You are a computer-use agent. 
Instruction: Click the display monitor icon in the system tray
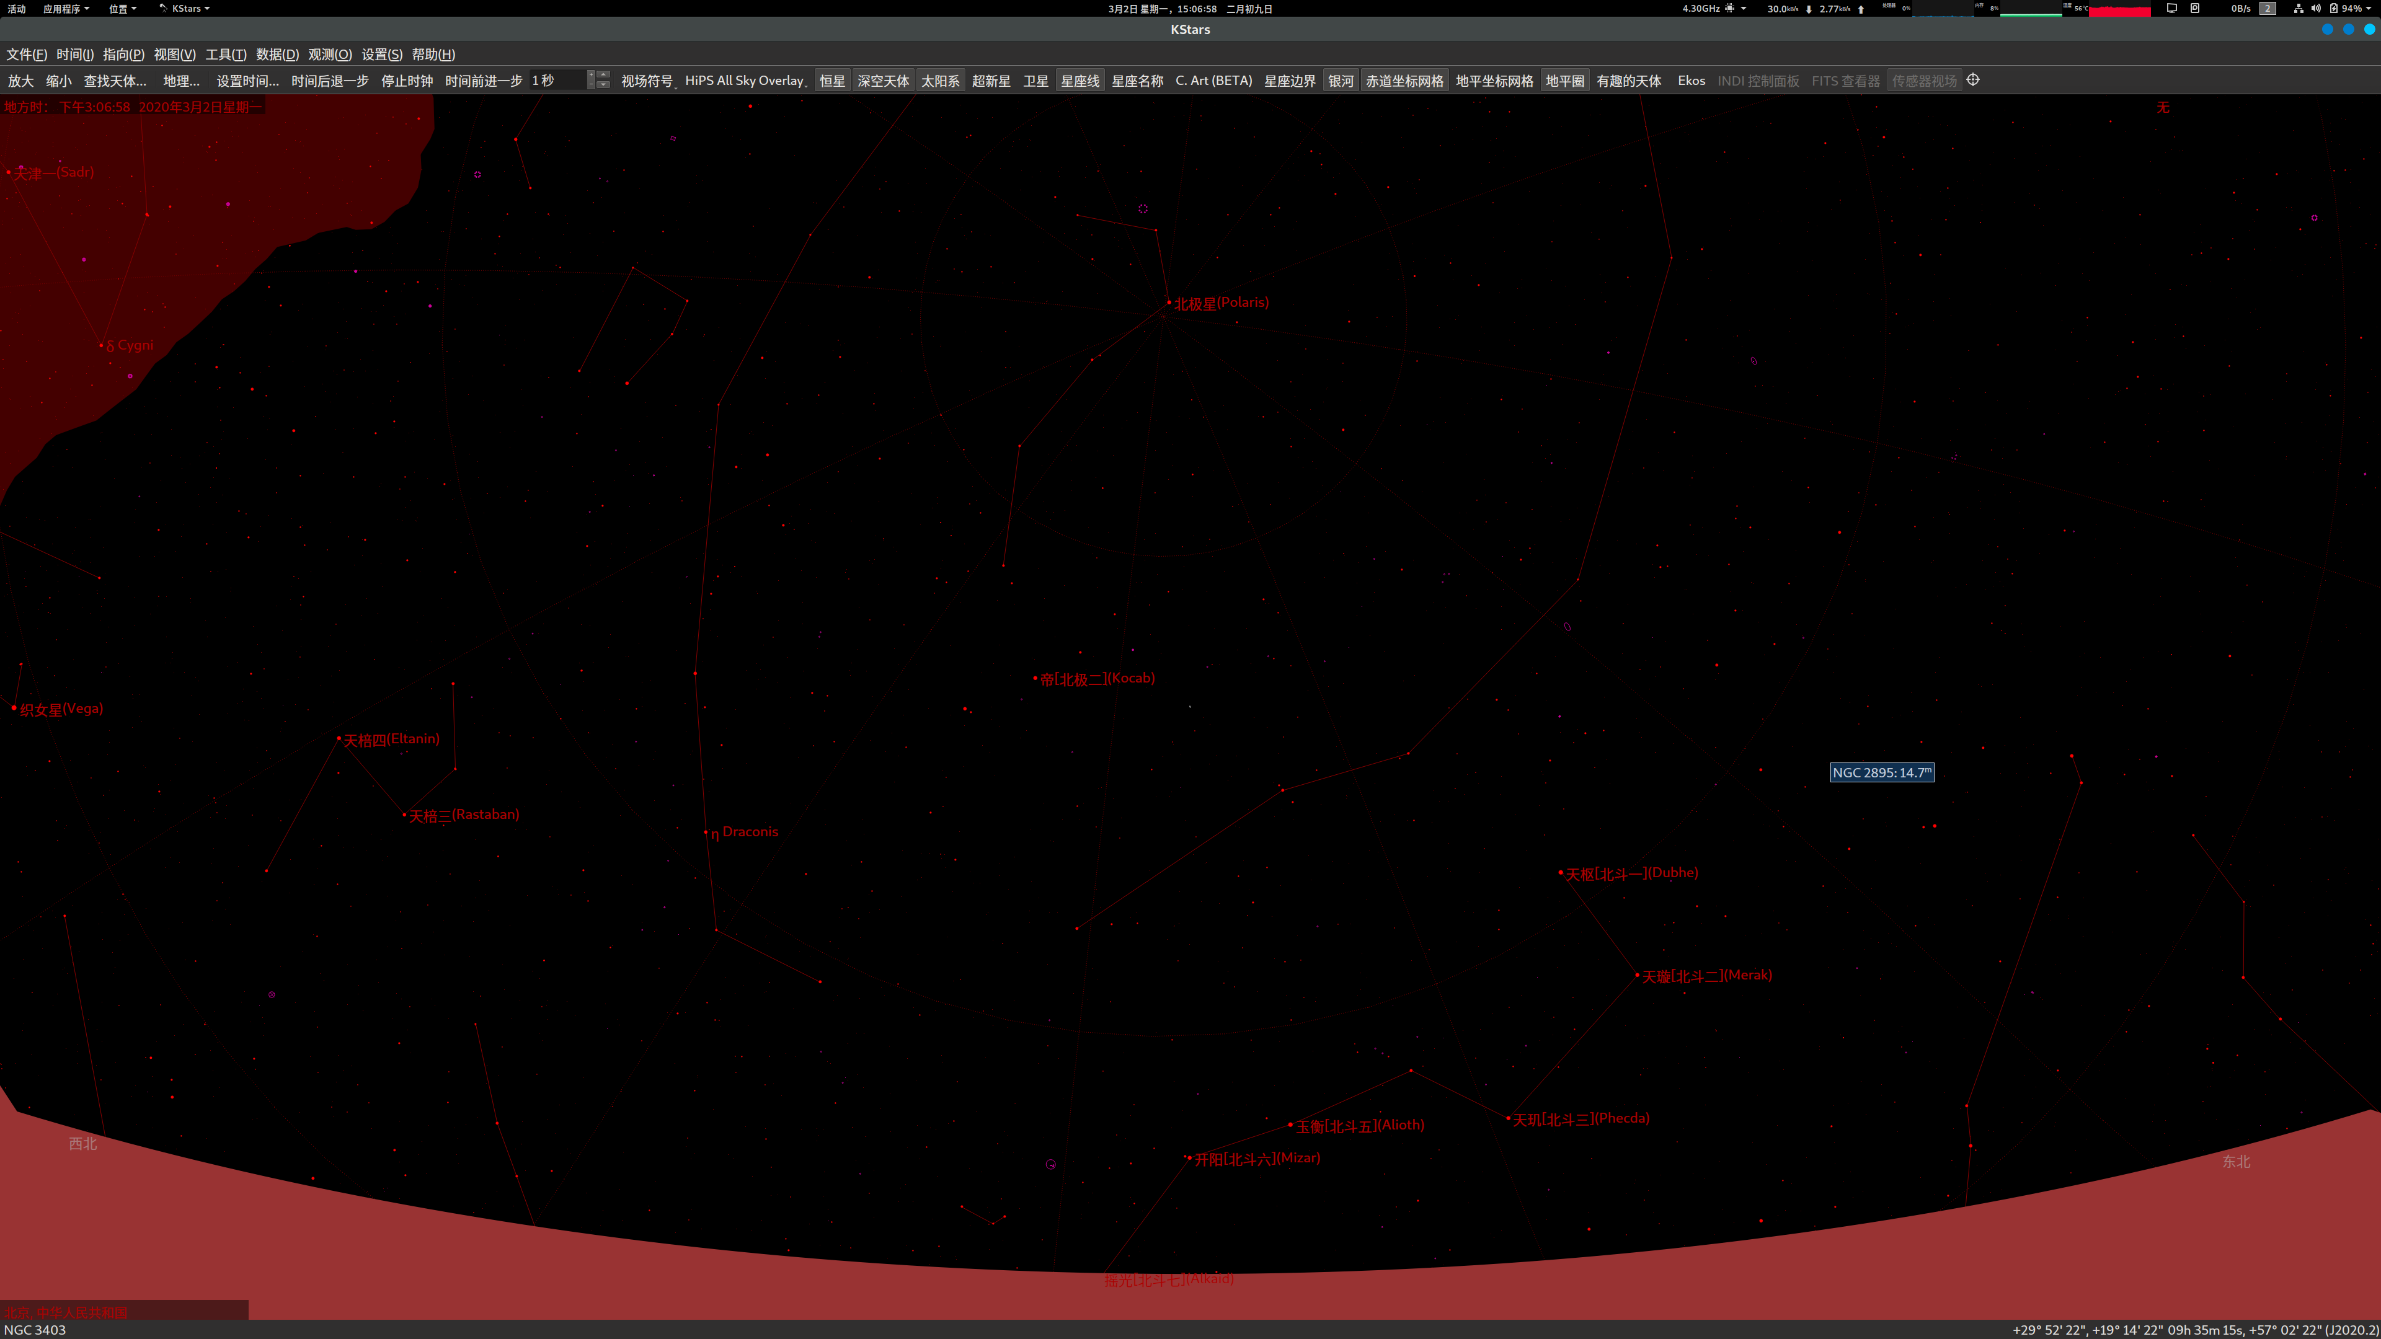click(x=2171, y=8)
